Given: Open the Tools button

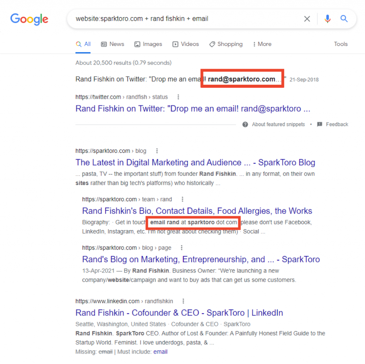Looking at the screenshot, I should 340,44.
